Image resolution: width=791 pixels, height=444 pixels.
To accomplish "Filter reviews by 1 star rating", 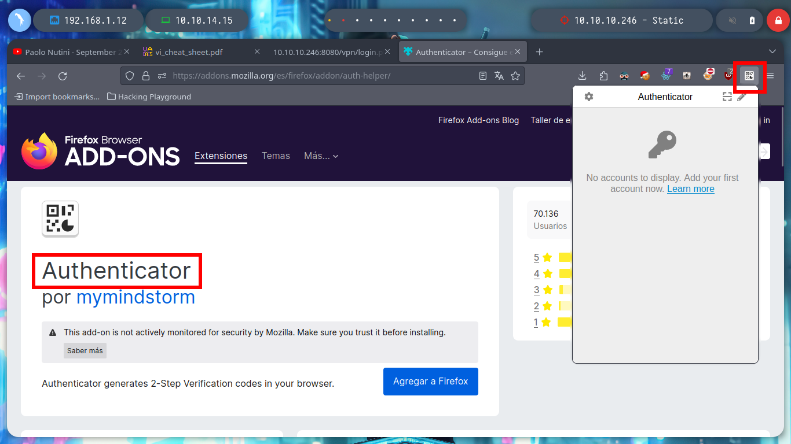I will point(536,322).
